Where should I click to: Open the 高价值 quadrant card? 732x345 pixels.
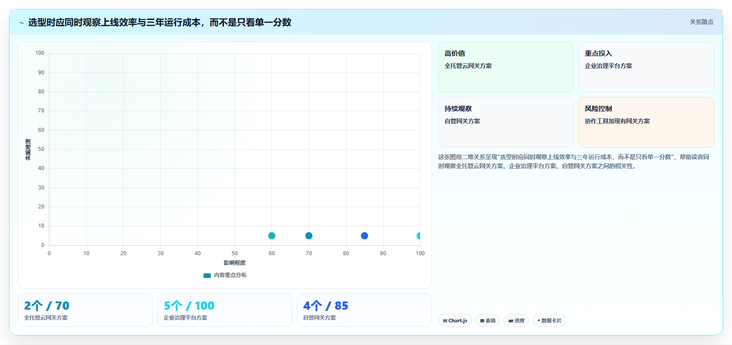tap(506, 67)
